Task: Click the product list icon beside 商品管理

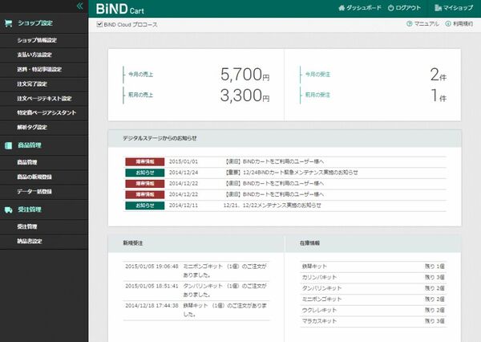Action: [x=8, y=145]
